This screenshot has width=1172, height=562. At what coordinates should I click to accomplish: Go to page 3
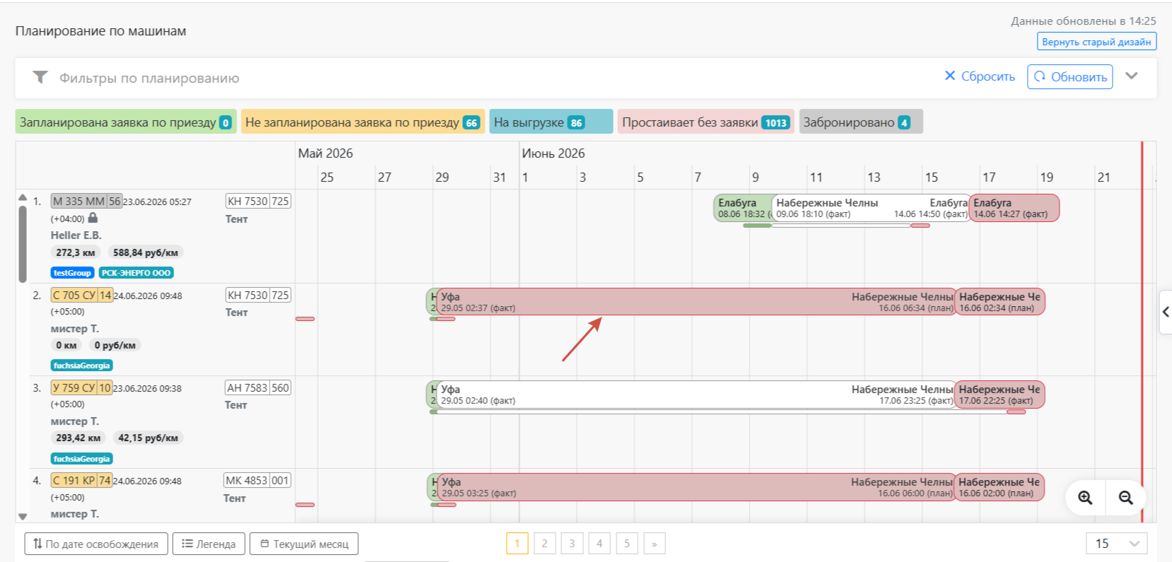click(x=572, y=544)
